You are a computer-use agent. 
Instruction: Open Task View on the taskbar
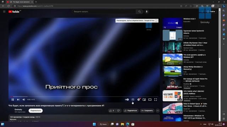[112, 124]
